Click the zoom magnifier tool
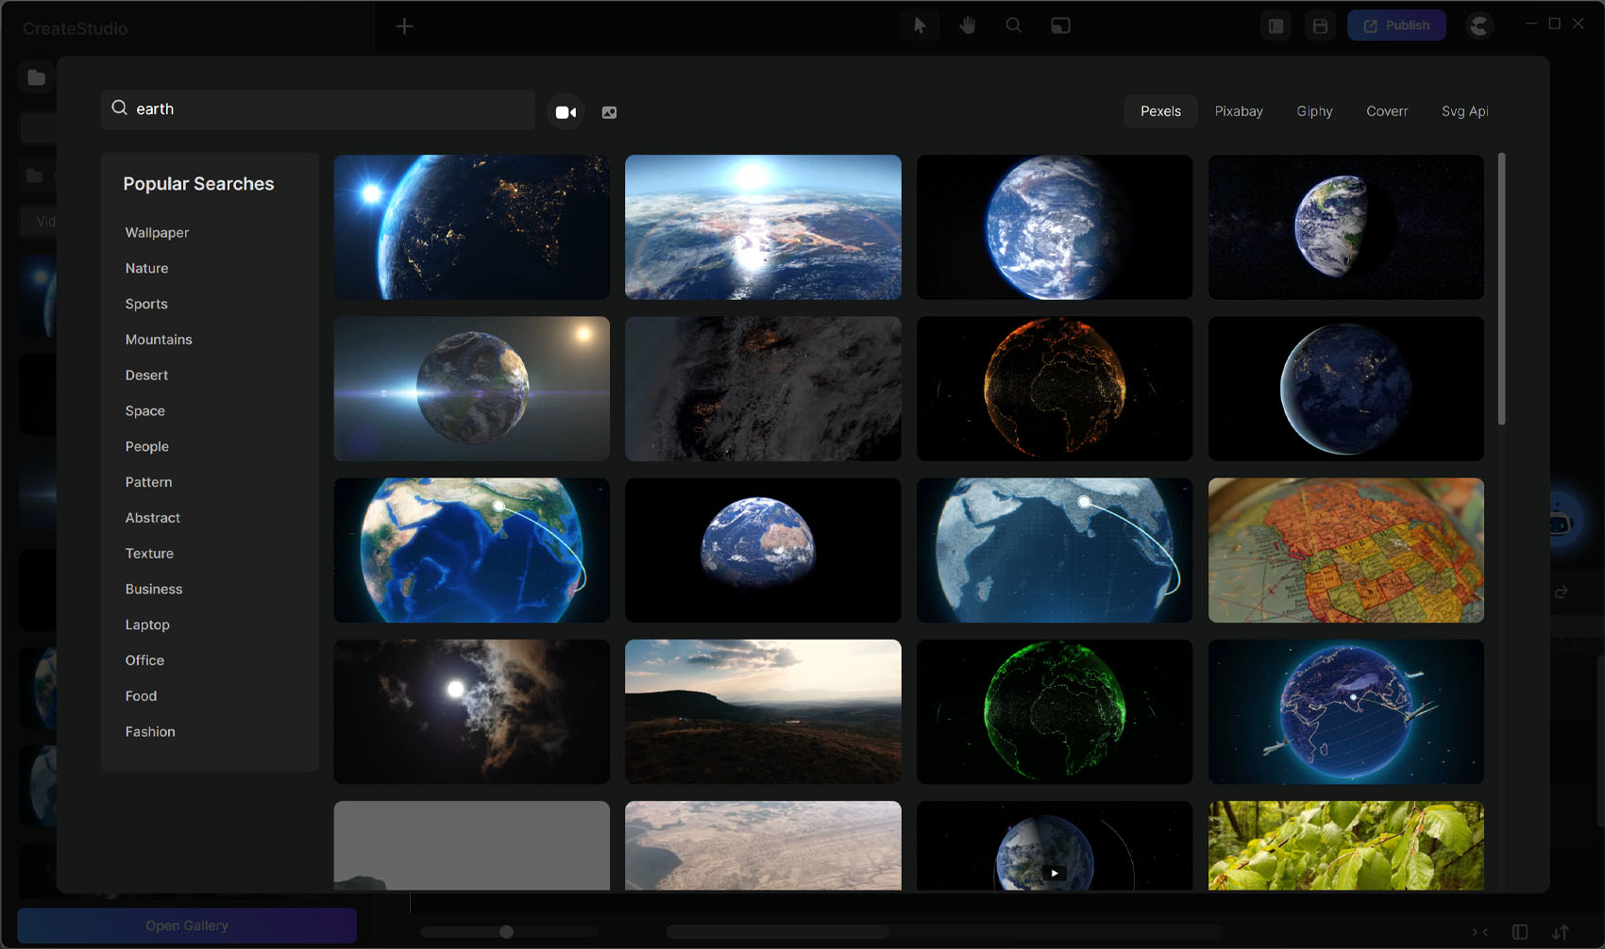The height and width of the screenshot is (949, 1605). [1013, 25]
